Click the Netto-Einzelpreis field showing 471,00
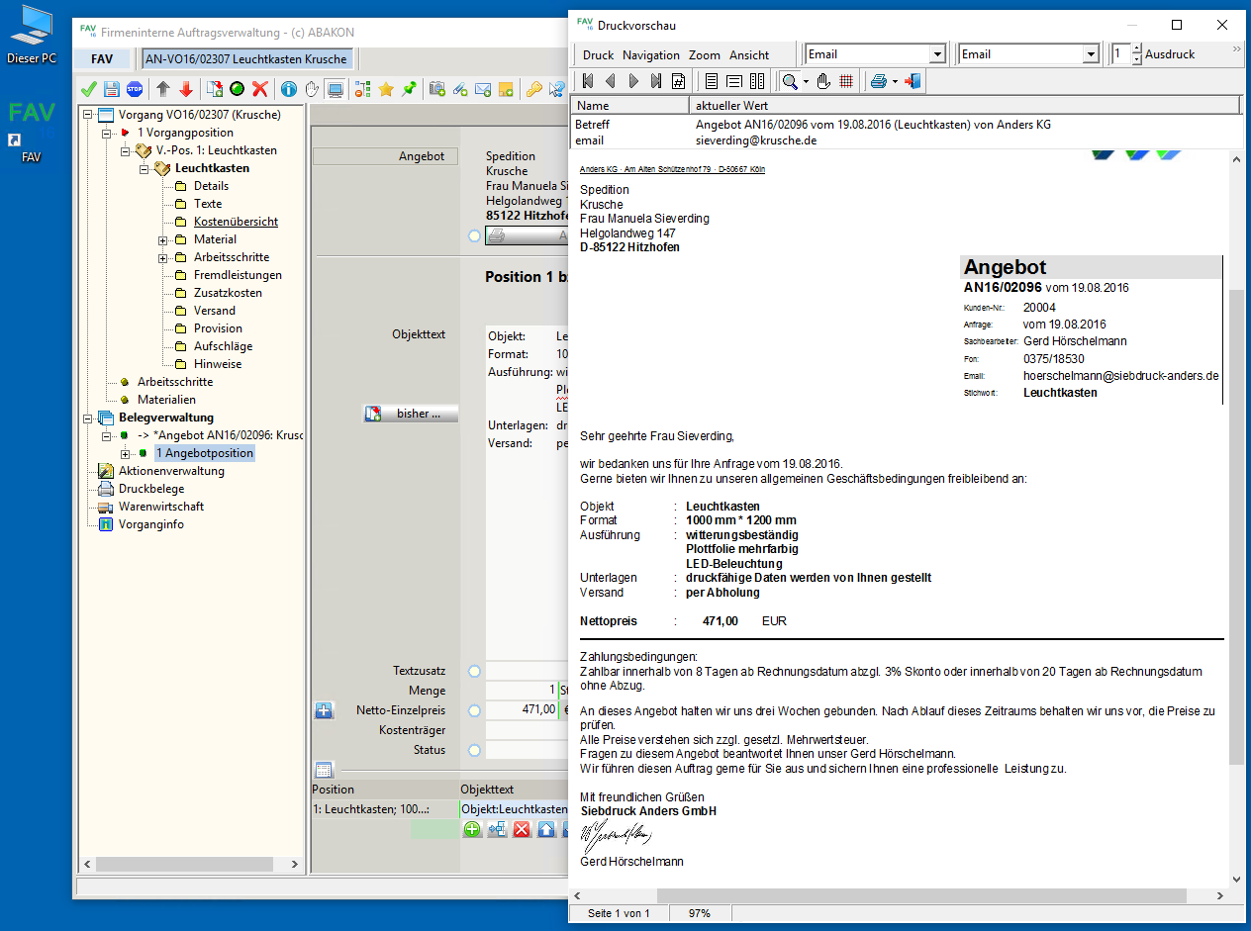The width and height of the screenshot is (1251, 931). (522, 710)
